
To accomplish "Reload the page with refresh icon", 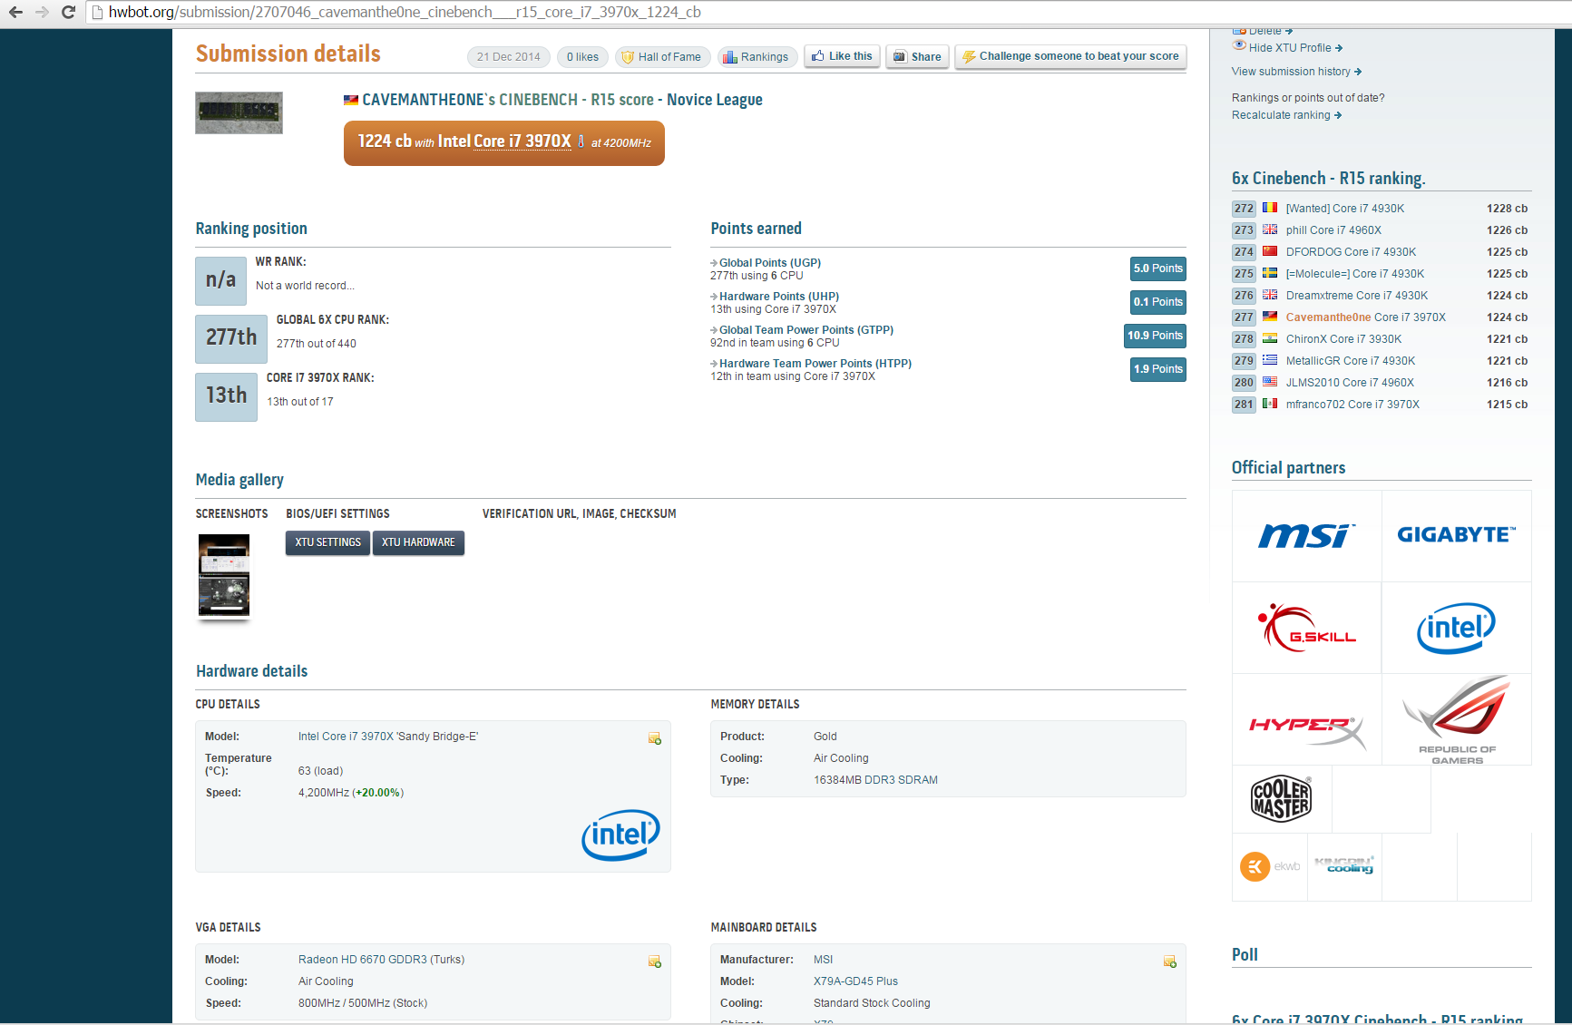I will point(67,12).
